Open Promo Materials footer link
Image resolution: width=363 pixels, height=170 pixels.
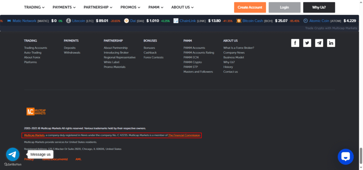point(115,67)
